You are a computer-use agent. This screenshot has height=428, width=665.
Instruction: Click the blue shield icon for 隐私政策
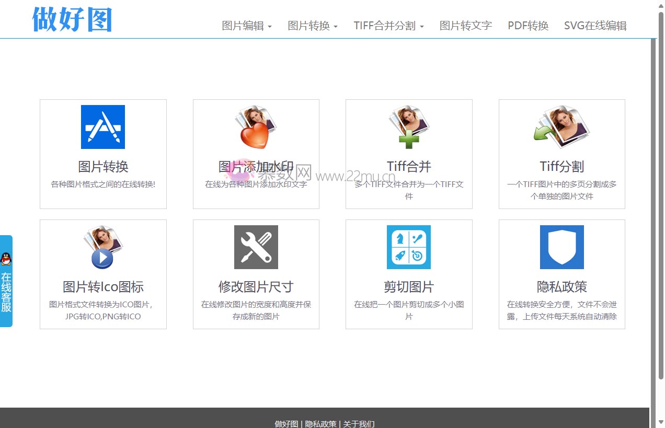point(561,247)
